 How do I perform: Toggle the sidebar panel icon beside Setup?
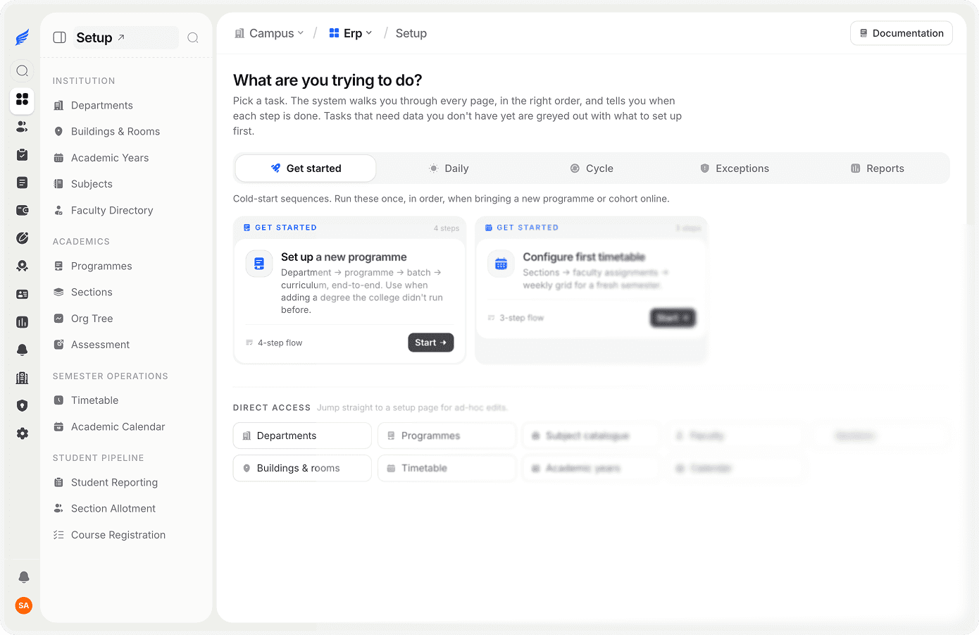(60, 38)
